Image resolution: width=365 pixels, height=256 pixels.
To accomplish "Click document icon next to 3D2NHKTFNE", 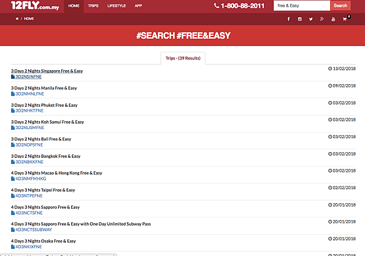I will coord(13,111).
